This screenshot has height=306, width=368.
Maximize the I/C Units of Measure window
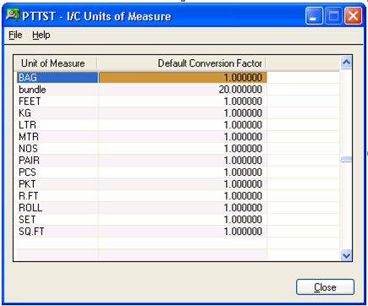pos(333,16)
